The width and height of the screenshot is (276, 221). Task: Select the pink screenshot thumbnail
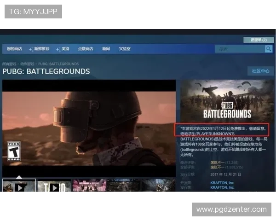point(89,185)
